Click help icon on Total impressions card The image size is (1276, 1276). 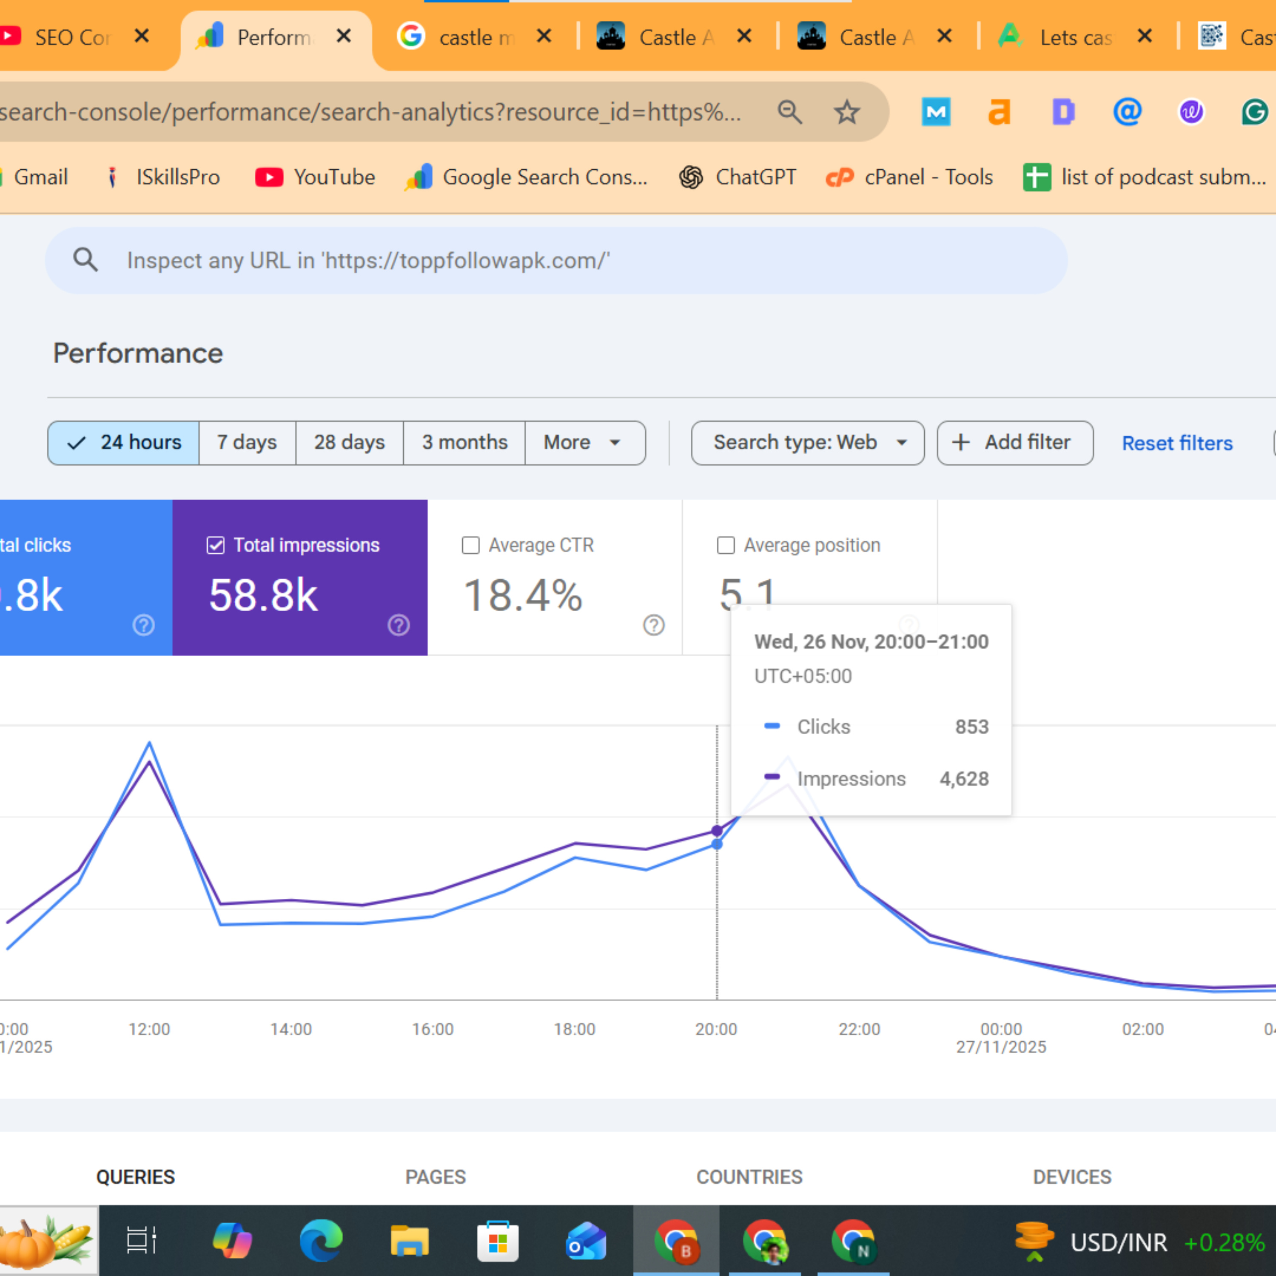(x=398, y=625)
